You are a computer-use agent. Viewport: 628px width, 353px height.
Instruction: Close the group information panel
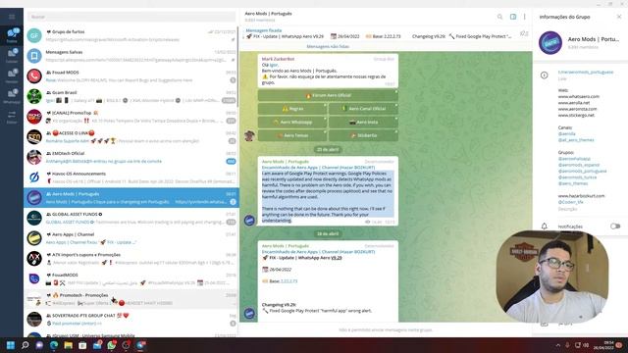(x=619, y=17)
